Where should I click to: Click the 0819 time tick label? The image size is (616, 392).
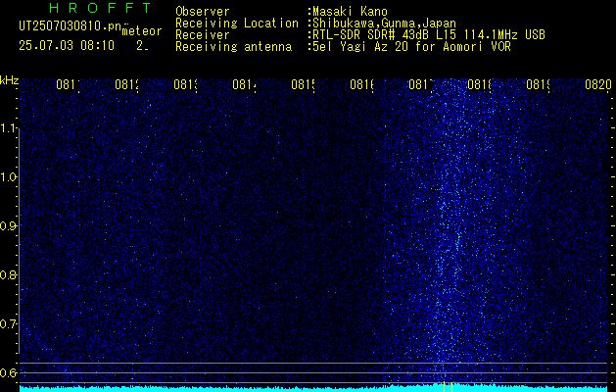pos(538,84)
